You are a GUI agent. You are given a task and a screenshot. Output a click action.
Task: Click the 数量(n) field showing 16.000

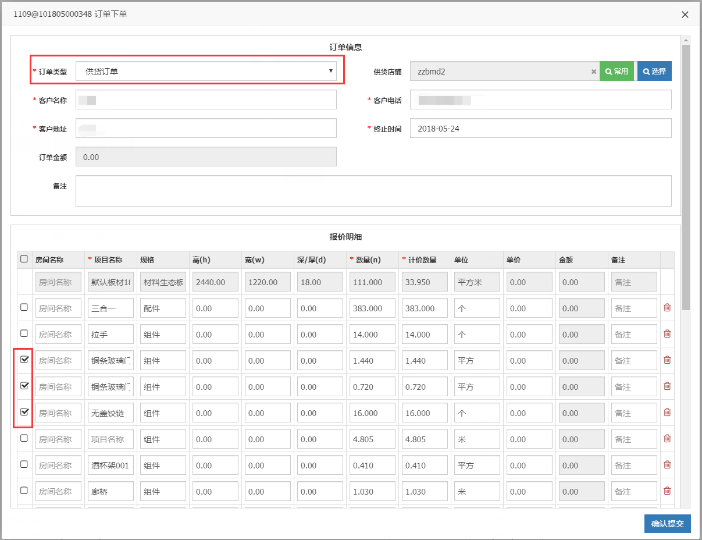pos(372,413)
